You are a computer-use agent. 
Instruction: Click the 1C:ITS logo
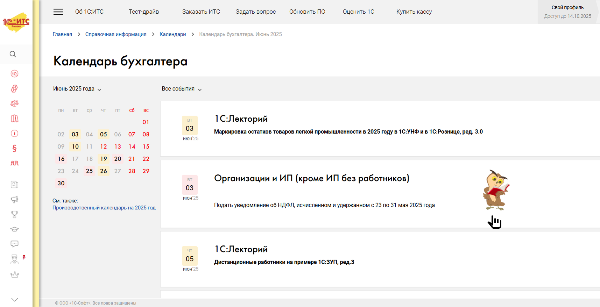(x=16, y=22)
